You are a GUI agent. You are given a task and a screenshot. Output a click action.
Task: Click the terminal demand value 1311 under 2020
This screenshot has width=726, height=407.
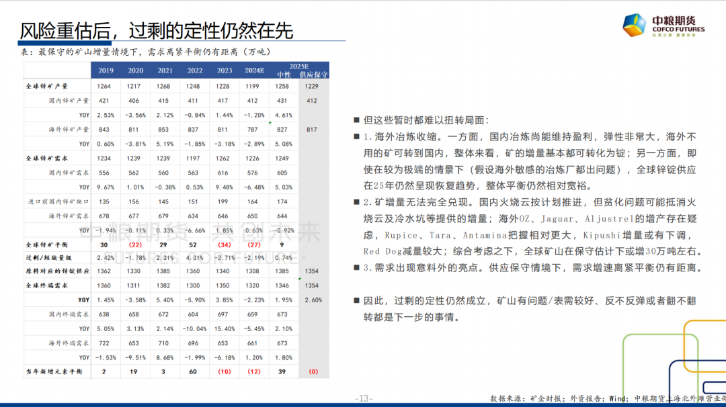tap(133, 285)
